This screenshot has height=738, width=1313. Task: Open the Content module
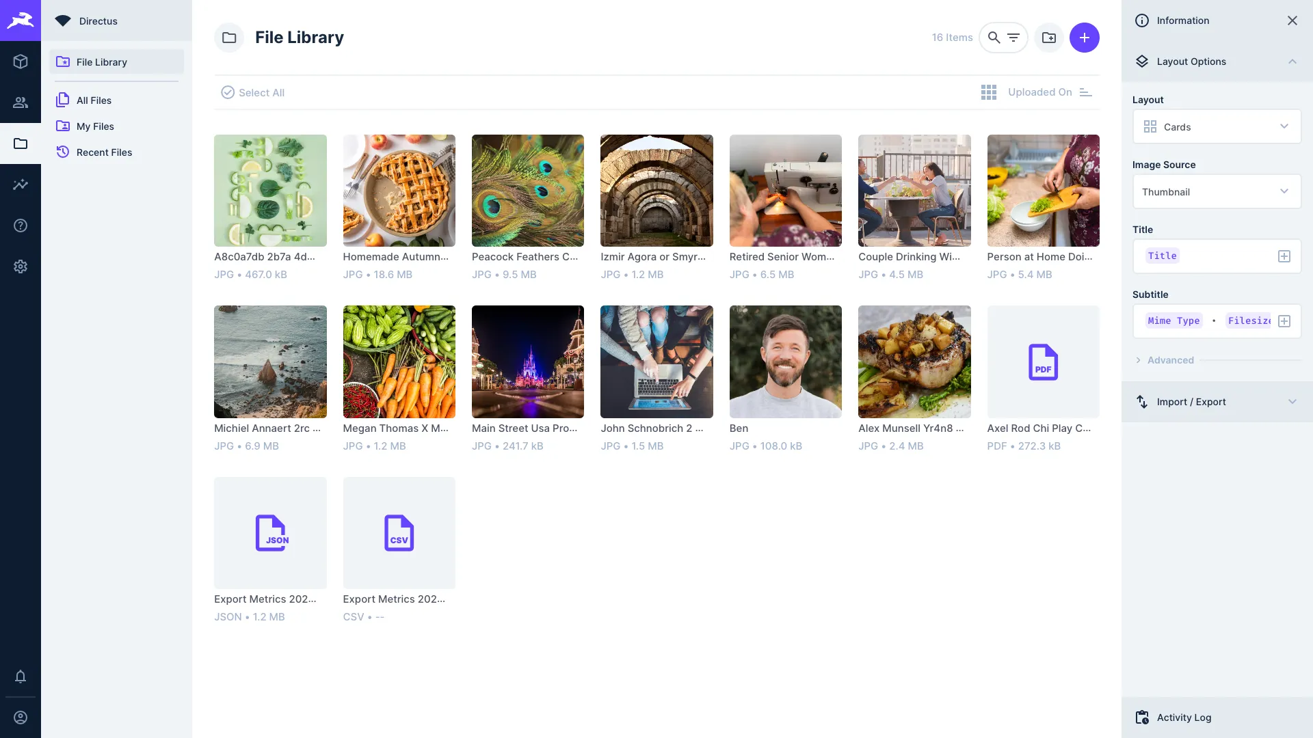pos(21,61)
